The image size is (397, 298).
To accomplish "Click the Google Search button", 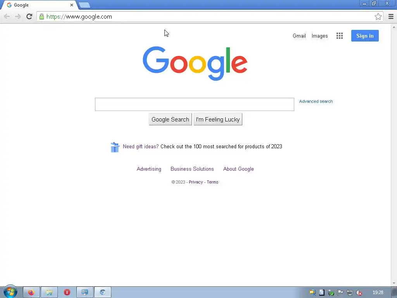I will tap(170, 120).
